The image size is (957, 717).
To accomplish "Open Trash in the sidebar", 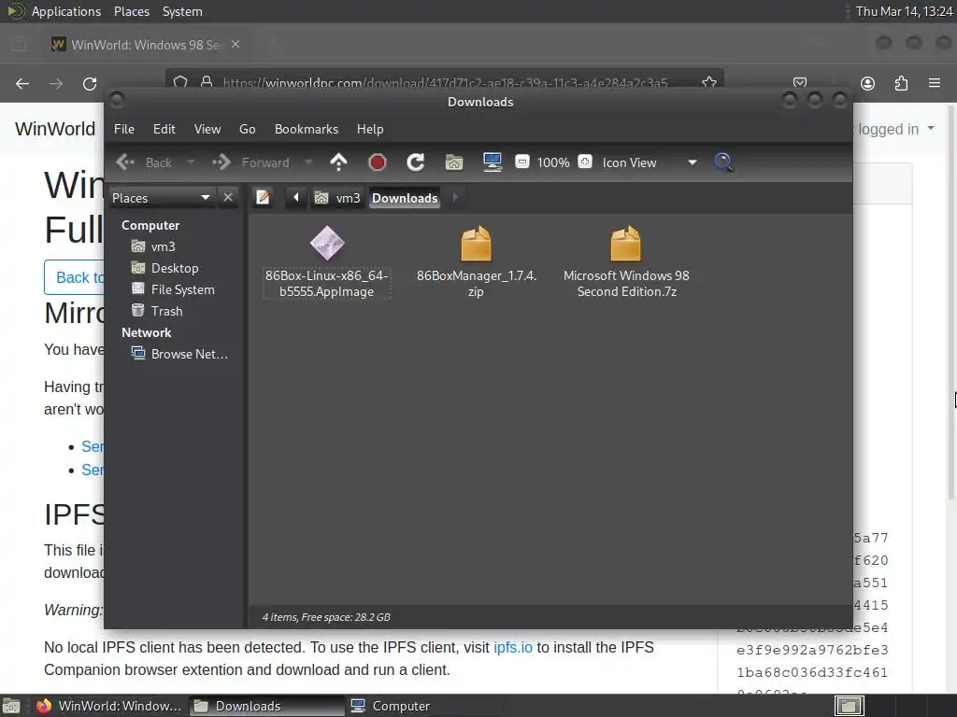I will coord(166,311).
